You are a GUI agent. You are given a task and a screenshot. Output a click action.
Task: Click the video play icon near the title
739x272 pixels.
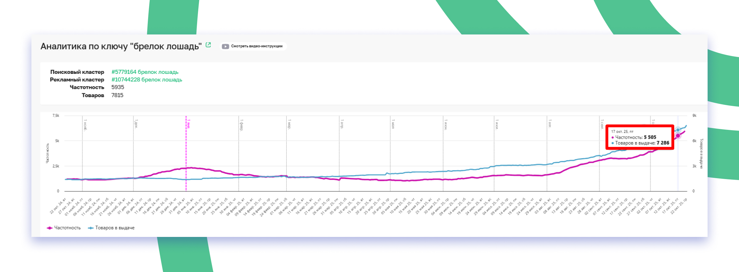pyautogui.click(x=225, y=46)
